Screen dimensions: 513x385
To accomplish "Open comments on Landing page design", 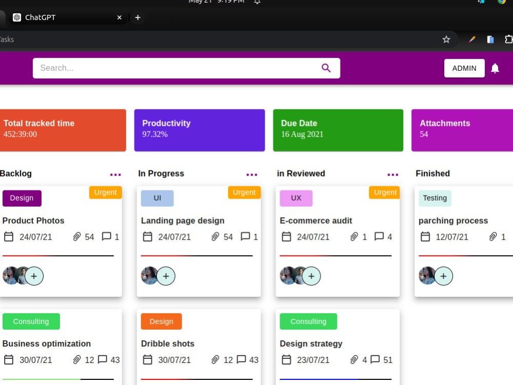I will (x=245, y=236).
